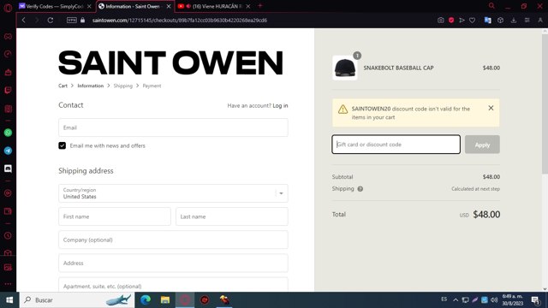Viewport: 548px width, 308px height.
Task: Search in open tabs magnifier icon
Action: 491,6
